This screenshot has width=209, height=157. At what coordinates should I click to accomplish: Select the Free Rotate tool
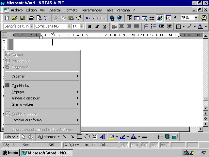point(31,137)
